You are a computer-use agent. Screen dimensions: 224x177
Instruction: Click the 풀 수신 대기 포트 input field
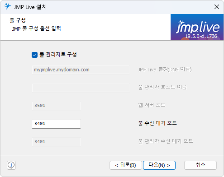click(x=56, y=124)
